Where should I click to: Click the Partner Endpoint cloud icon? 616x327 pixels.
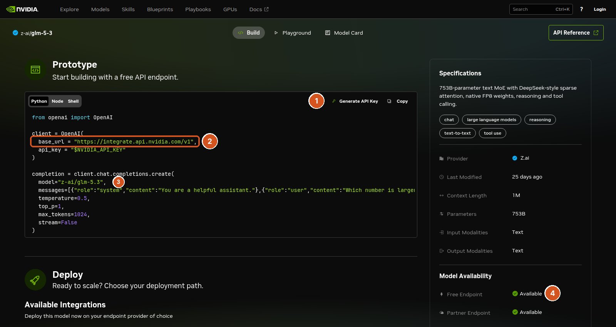[442, 313]
